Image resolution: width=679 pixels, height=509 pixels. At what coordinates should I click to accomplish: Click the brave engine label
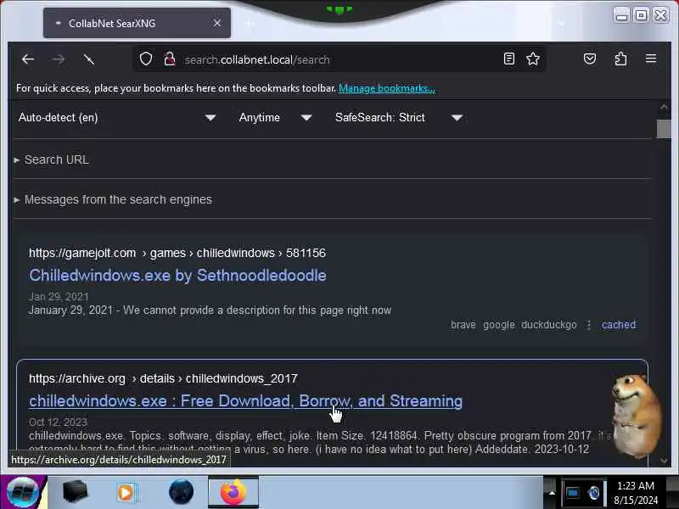tap(463, 325)
